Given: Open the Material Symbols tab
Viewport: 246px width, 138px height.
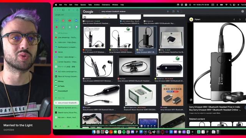Looking at the screenshot, I should coord(66,108).
